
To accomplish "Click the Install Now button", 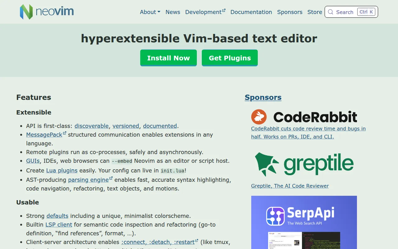I will [169, 58].
